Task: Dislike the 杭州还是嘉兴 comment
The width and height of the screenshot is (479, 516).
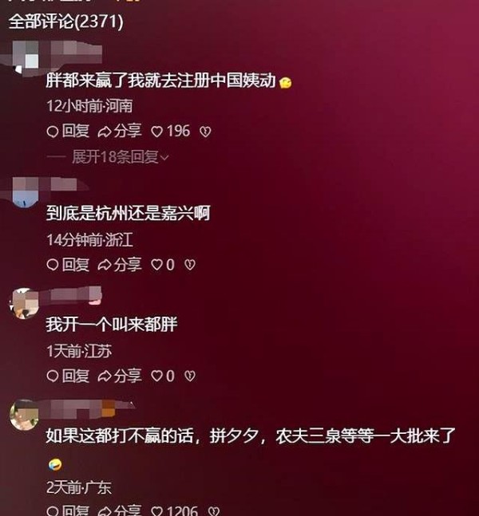Action: tap(190, 265)
